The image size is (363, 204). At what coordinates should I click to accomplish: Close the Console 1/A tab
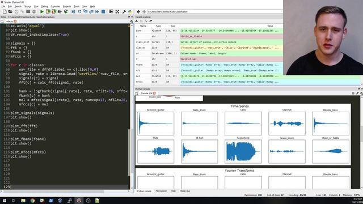pos(154,93)
